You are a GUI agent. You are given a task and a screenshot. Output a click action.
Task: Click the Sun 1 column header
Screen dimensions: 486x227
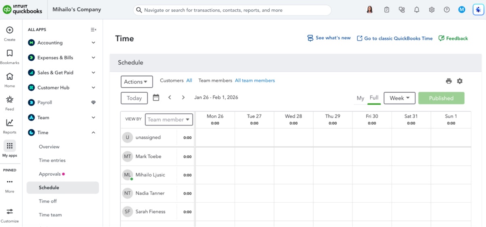(451, 119)
